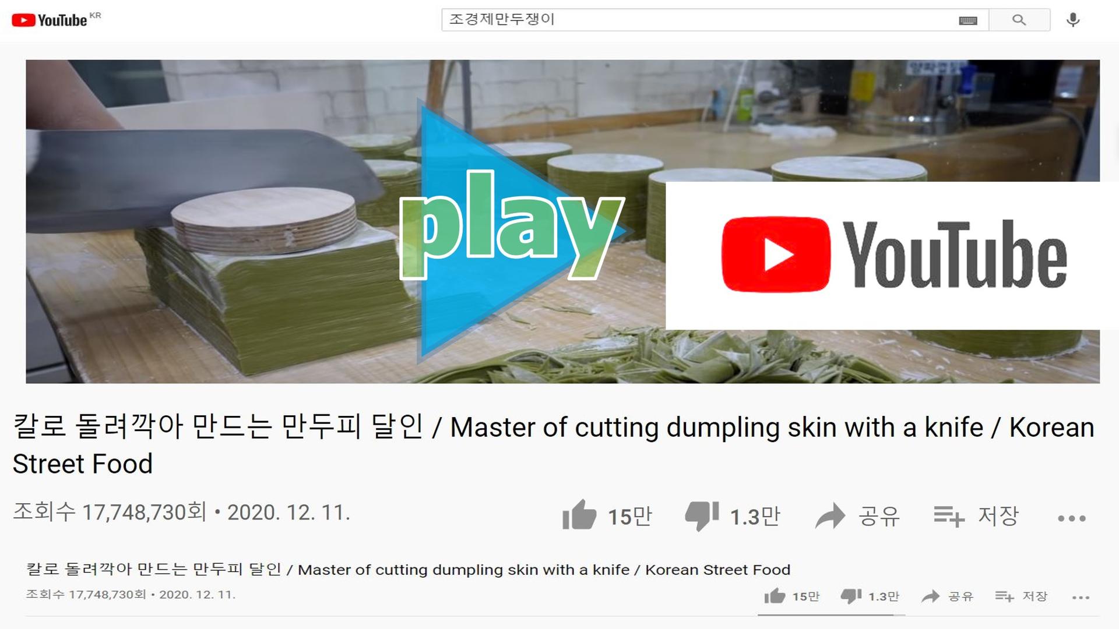Click the search magnifier button
The height and width of the screenshot is (629, 1119).
tap(1019, 20)
